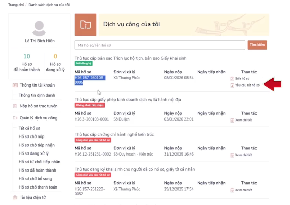The height and width of the screenshot is (205, 290).
Task: Click the Mới đăng ký status badge
Action: (x=83, y=63)
